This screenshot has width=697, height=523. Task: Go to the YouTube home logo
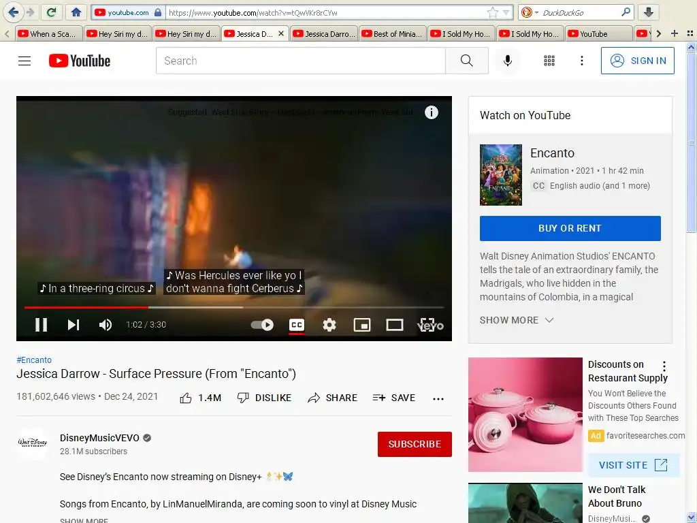80,61
